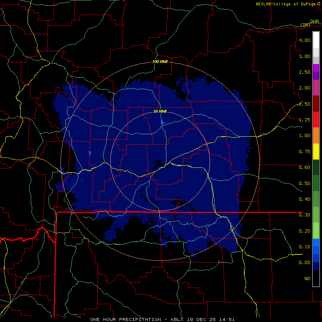Click the dark red swatch beside 1.50
The image size is (322, 322).
point(316,104)
